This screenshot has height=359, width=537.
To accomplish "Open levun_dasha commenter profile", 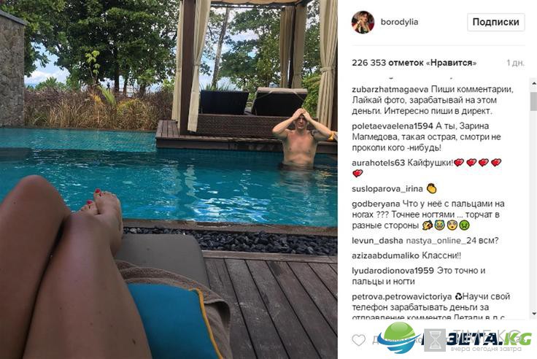I will [x=377, y=242].
